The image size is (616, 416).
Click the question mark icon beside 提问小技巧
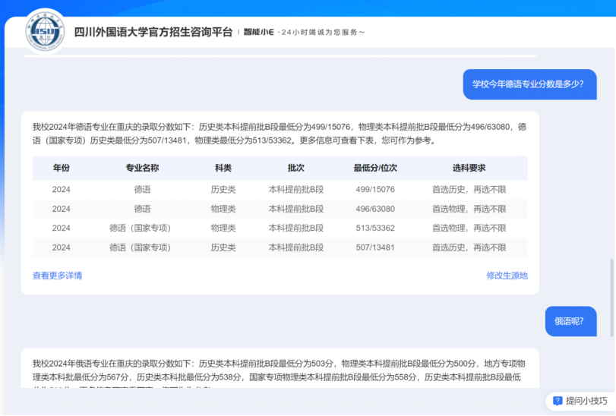coord(558,400)
